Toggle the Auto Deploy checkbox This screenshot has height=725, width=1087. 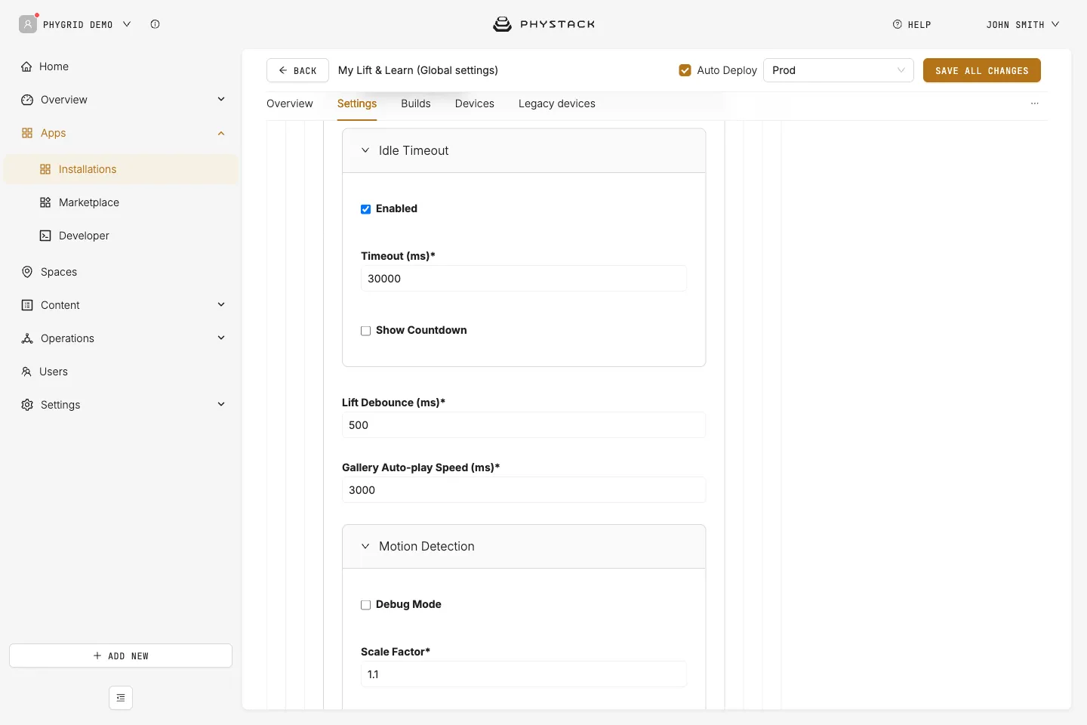pyautogui.click(x=685, y=70)
